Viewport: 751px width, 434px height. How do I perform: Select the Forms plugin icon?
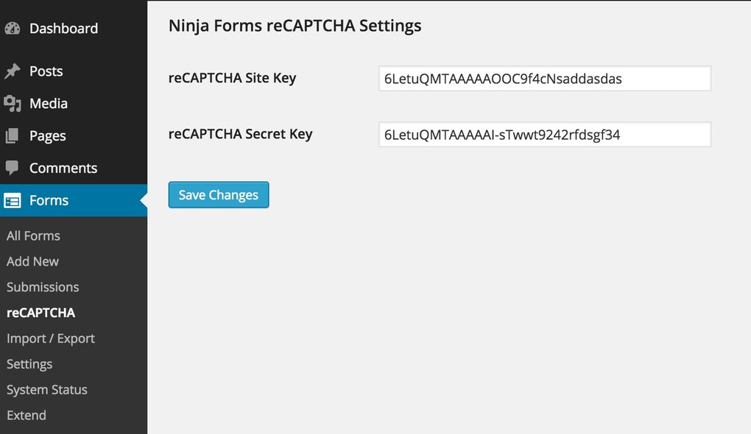pyautogui.click(x=13, y=200)
